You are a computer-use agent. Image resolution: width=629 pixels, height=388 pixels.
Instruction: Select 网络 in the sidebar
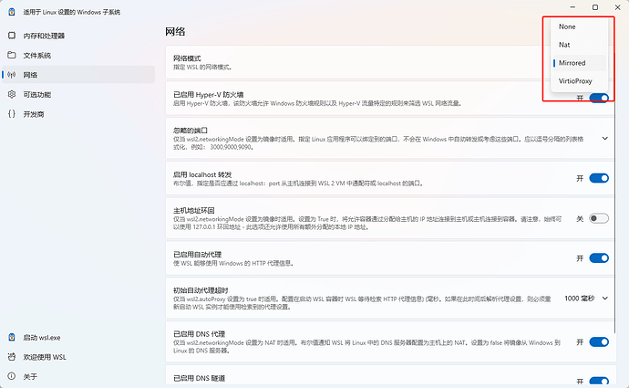pos(78,75)
